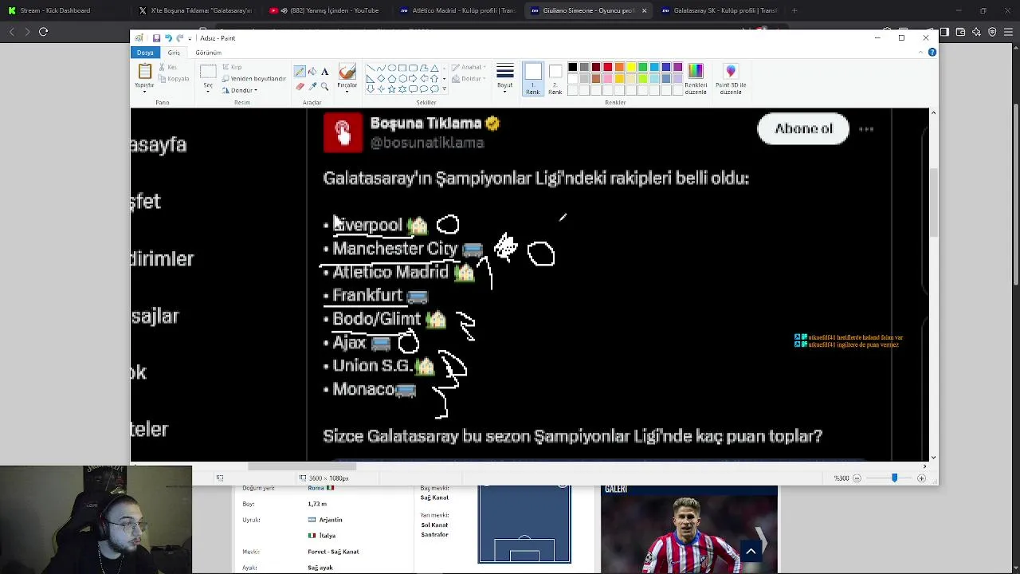Click browser reload button

point(44,32)
